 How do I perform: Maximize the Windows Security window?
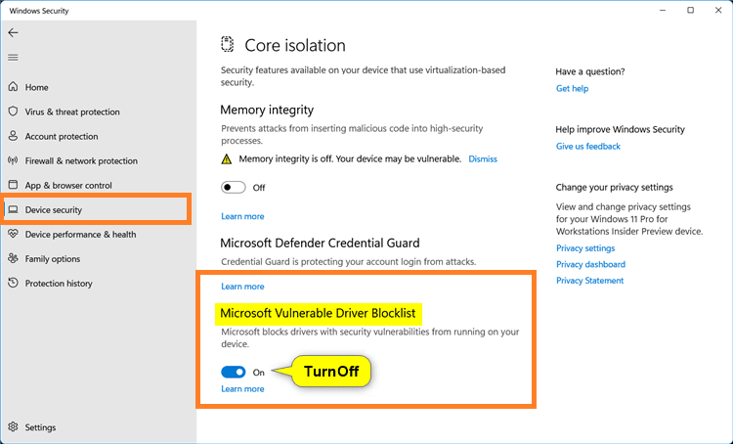point(691,10)
